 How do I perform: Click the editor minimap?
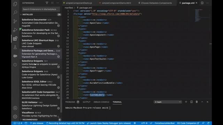point(202,16)
